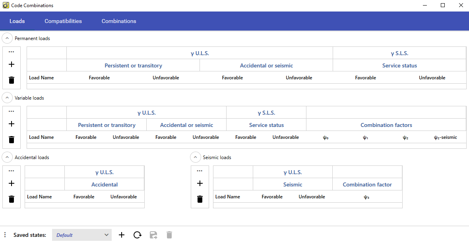Screen dimensions: 469x242
Task: Add a new saved state
Action: 122,235
